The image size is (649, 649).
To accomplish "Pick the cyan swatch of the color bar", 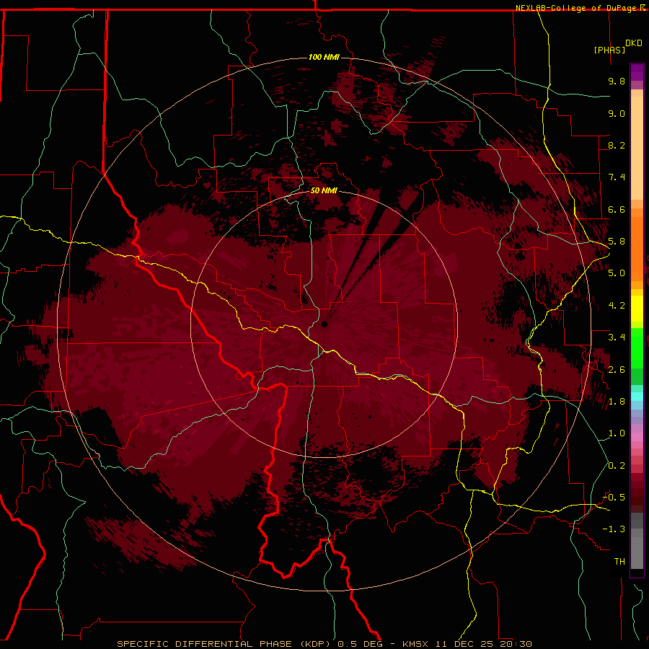I will (x=637, y=396).
